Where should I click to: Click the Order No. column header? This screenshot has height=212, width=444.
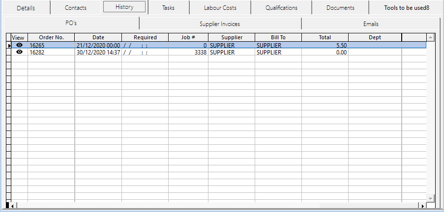[x=51, y=37]
